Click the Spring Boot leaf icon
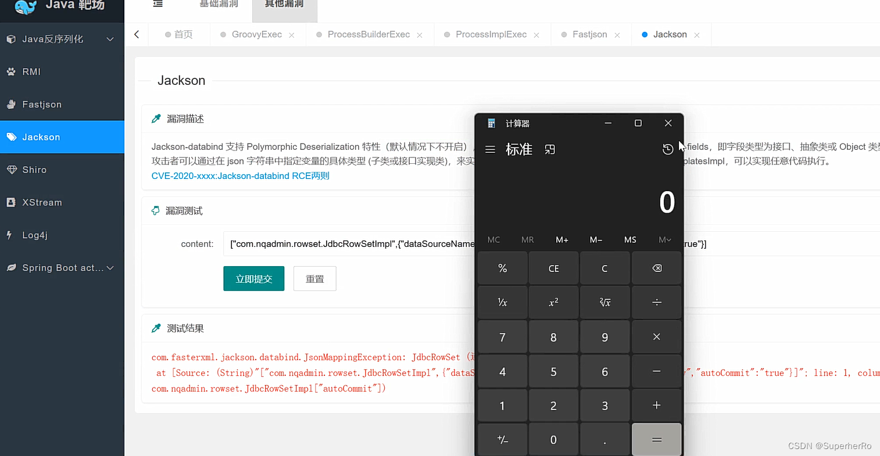 [x=11, y=268]
